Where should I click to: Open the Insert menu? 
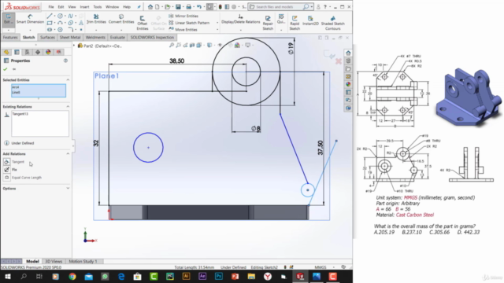pos(84,7)
